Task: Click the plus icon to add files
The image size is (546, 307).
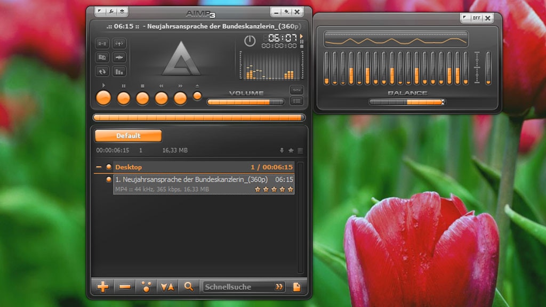Action: coord(103,287)
